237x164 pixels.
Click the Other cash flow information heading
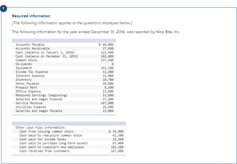point(41,128)
